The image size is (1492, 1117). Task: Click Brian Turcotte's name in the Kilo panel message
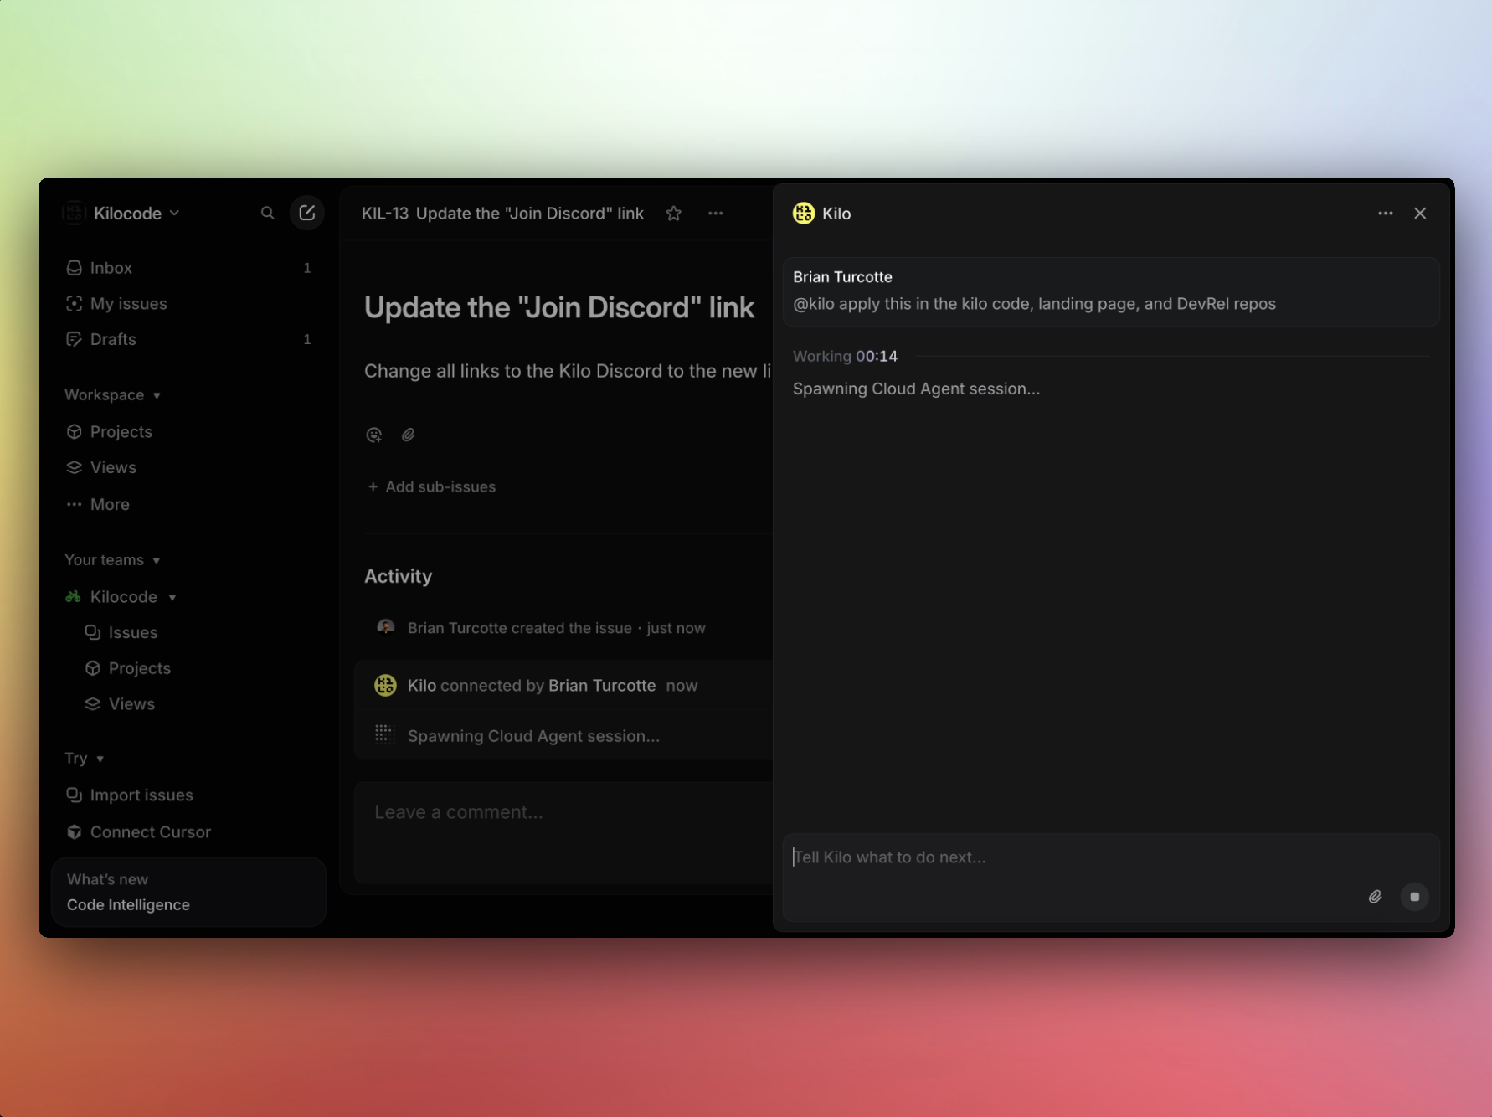pyautogui.click(x=842, y=277)
